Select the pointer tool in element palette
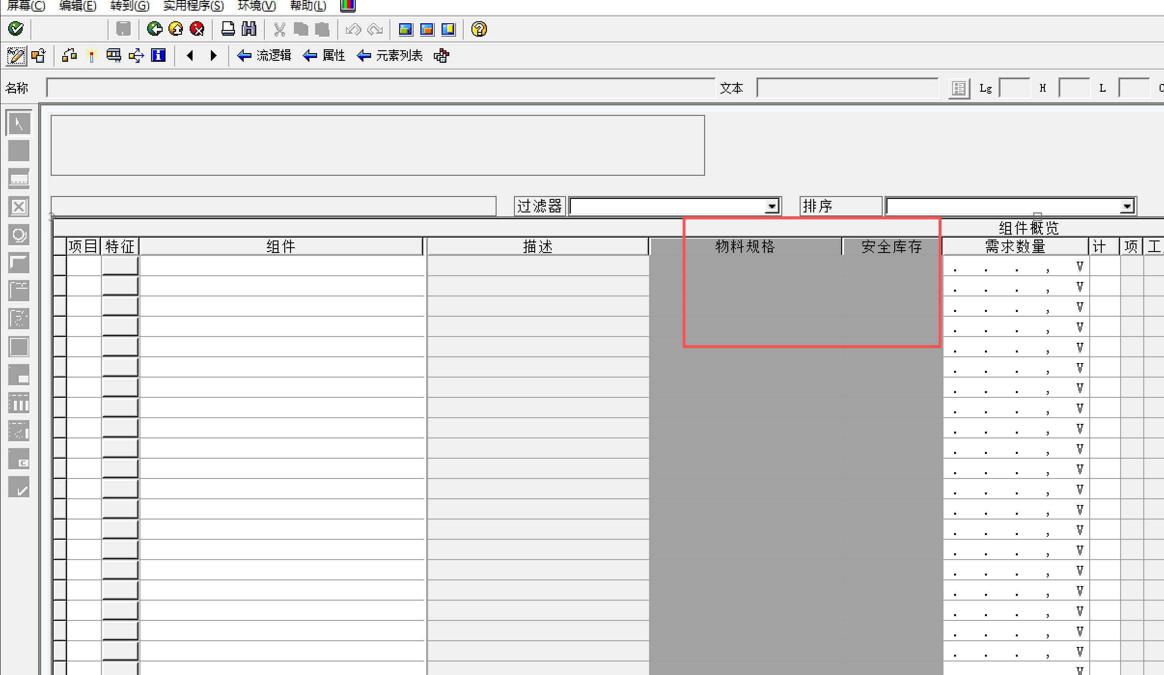The width and height of the screenshot is (1164, 675). coord(19,123)
